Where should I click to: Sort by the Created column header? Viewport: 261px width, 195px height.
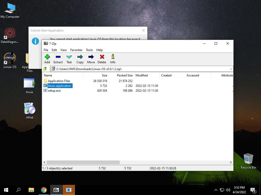[172, 75]
